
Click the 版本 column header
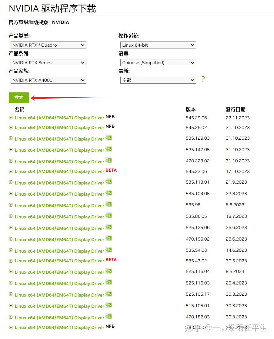tap(191, 109)
